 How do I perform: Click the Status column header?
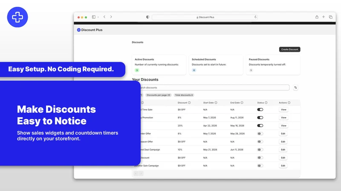coord(260,103)
